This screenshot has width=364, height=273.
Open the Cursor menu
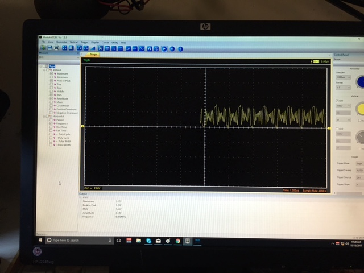[105, 43]
